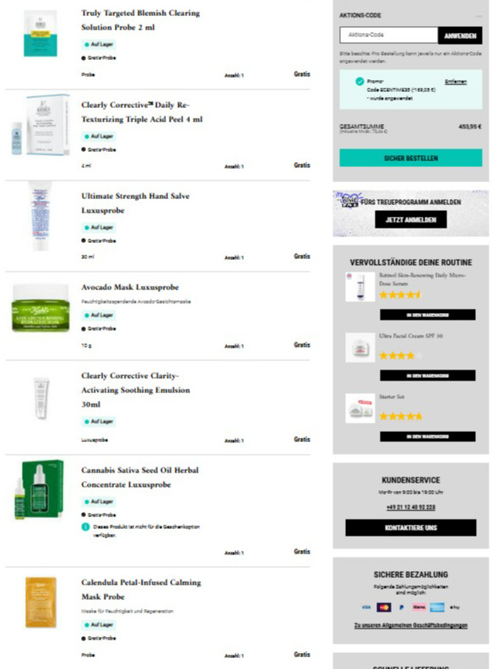
Task: Sign up with Jetzt Anmelden button
Action: 411,219
